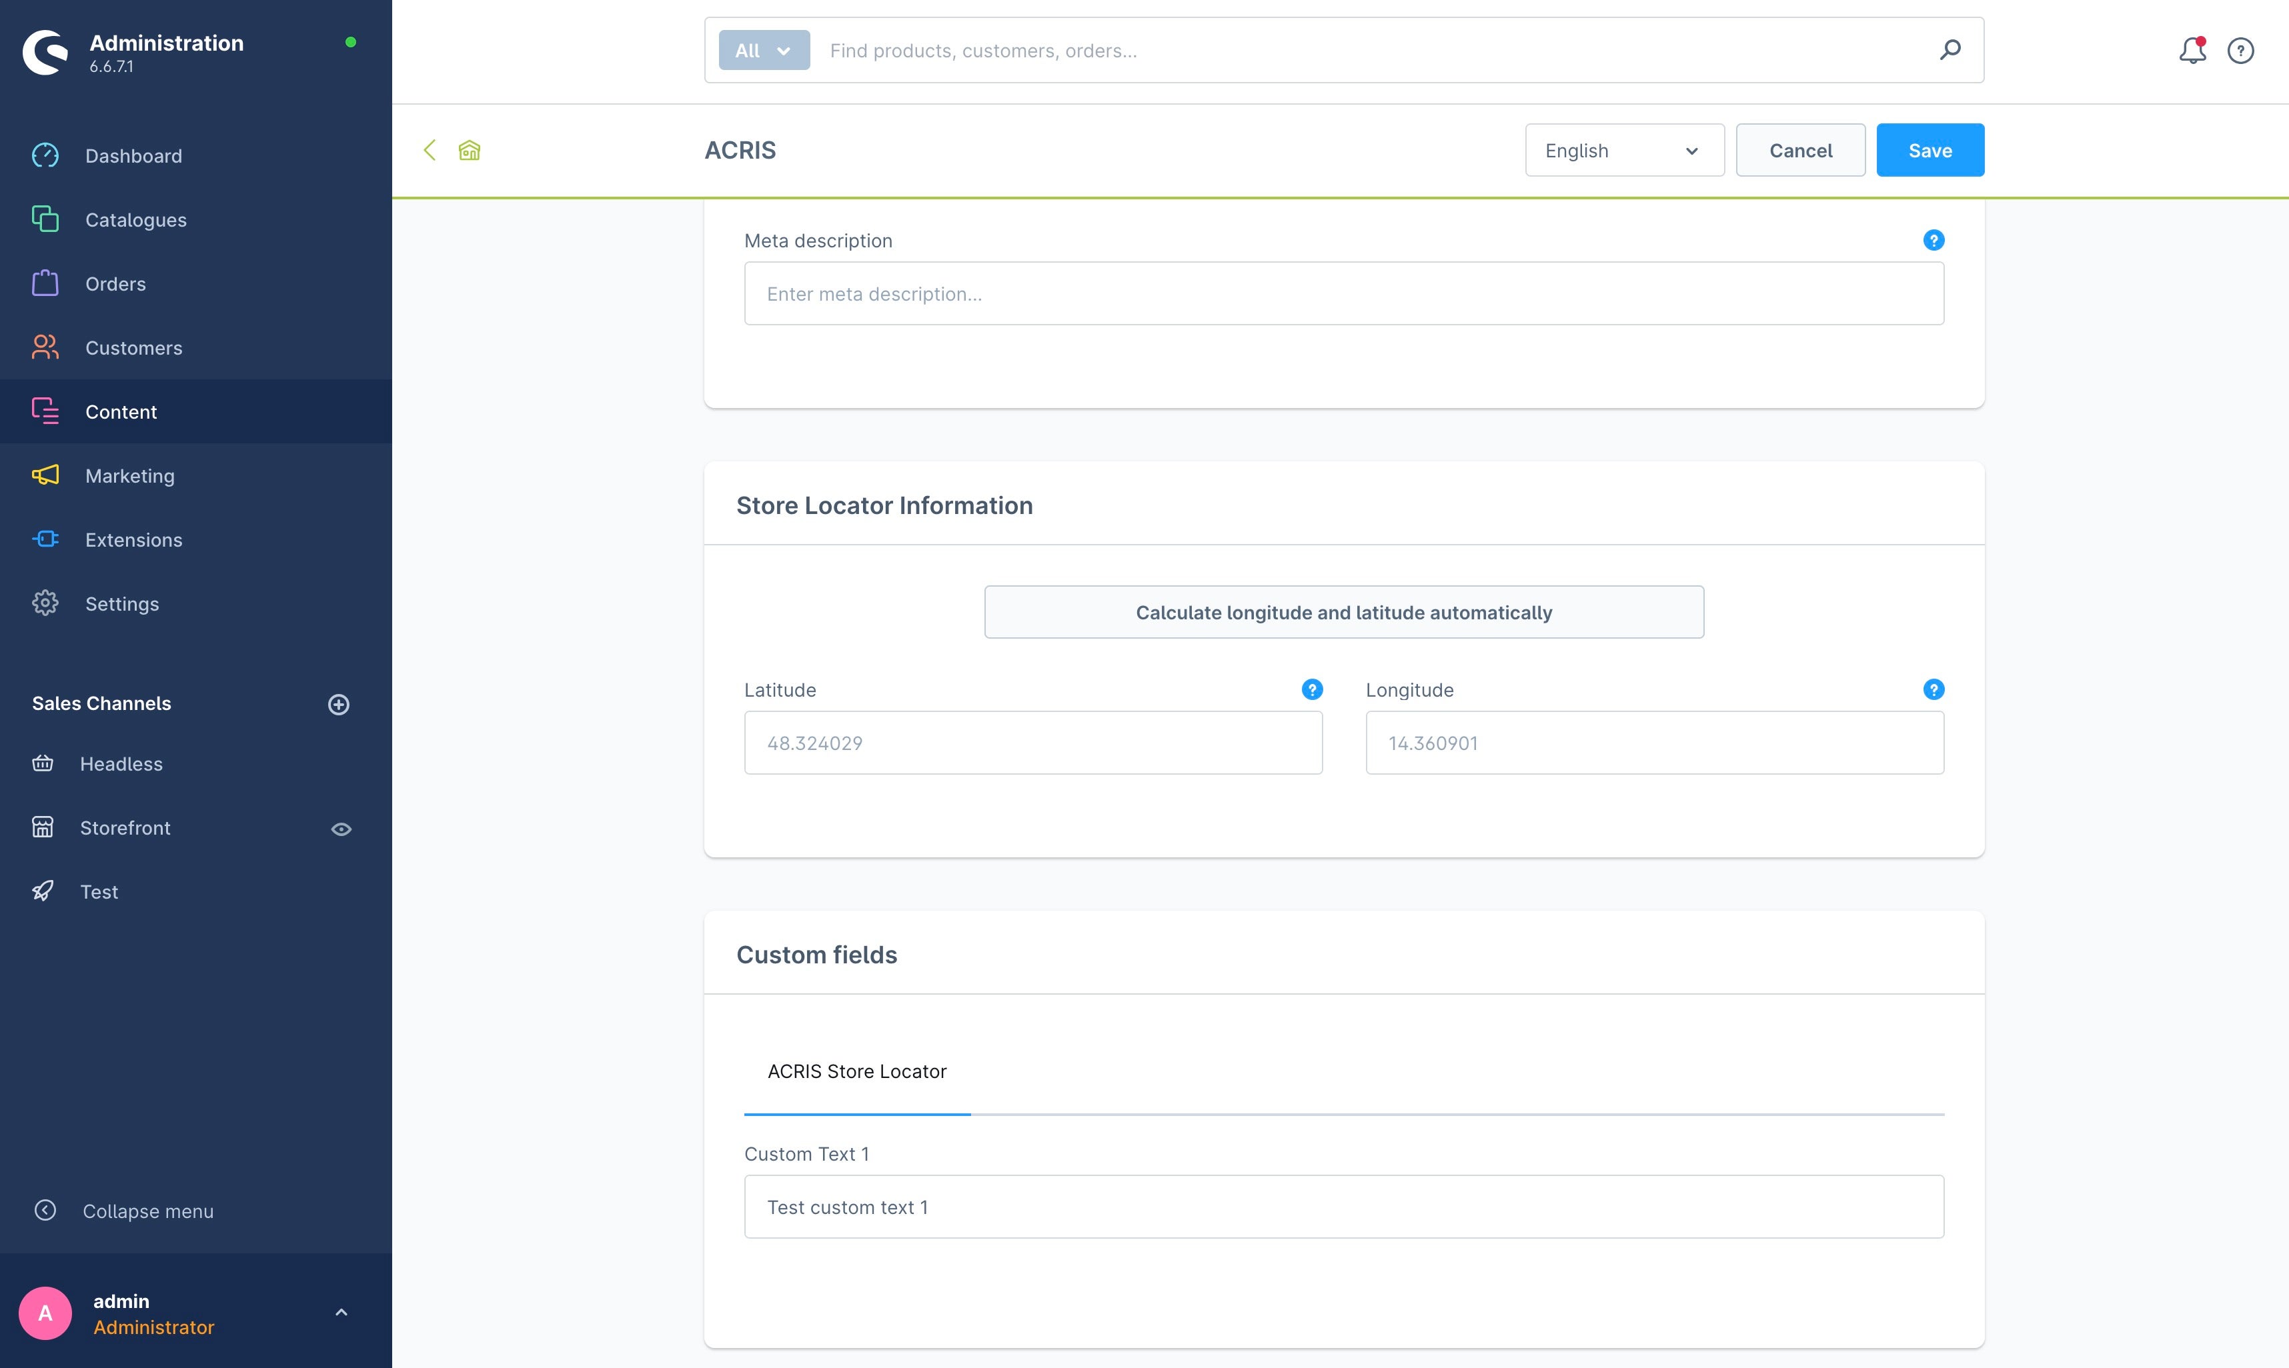Click the green store module icon
Viewport: 2289px width, 1368px height.
click(x=470, y=150)
